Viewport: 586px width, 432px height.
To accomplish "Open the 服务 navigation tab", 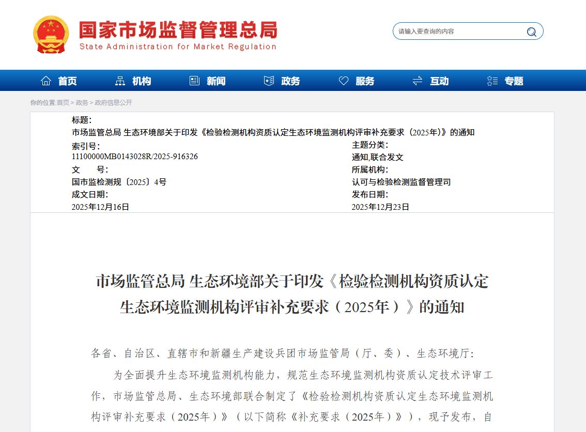I will [365, 81].
